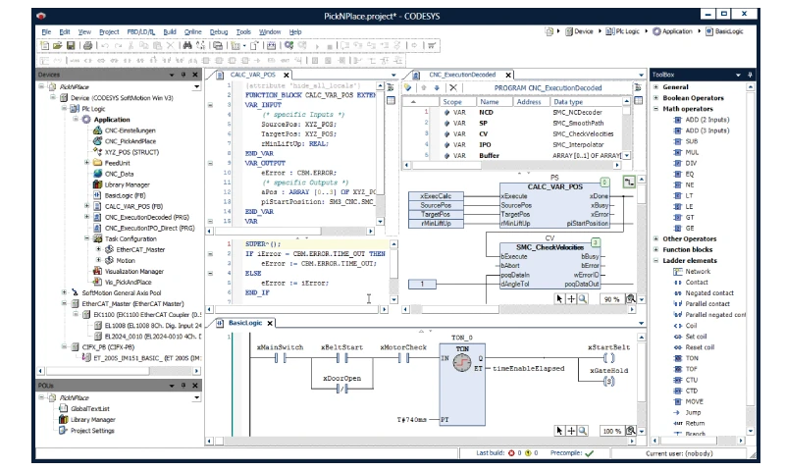The width and height of the screenshot is (785, 471).
Task: Pin the POUs panel
Action: (183, 386)
